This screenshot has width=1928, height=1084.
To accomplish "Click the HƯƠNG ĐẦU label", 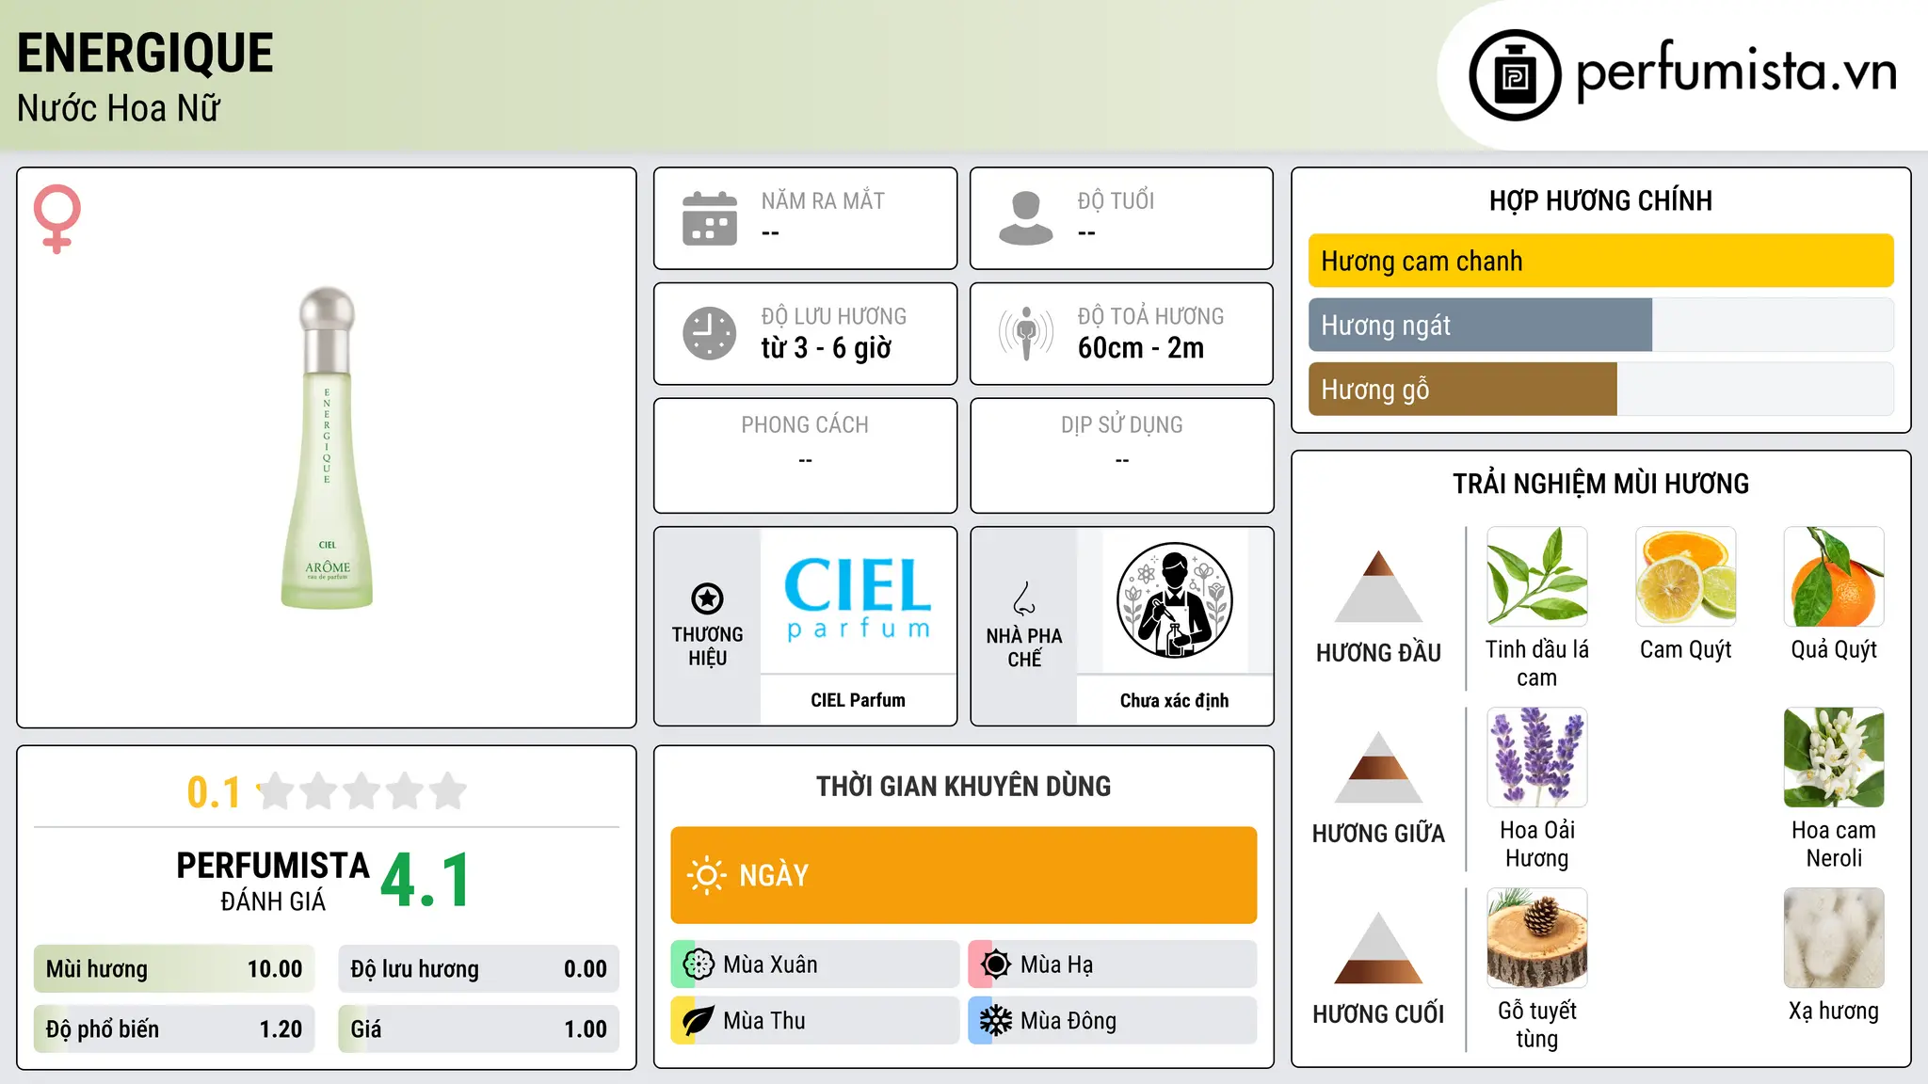I will pos(1378,653).
